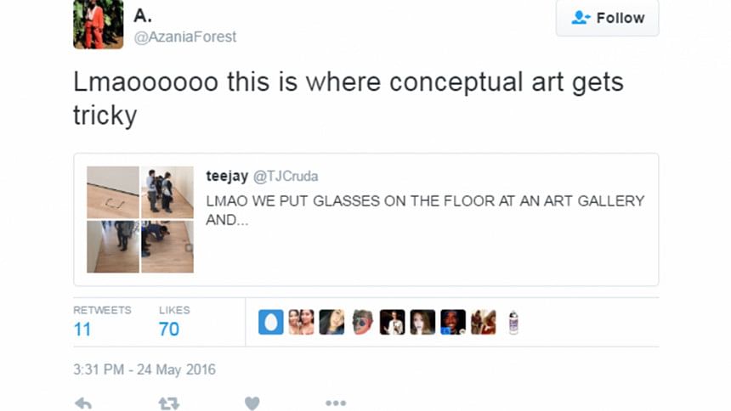Open bottom-left thumbnail in quoted tweet
Screen dimensions: 731x411
pyautogui.click(x=112, y=246)
